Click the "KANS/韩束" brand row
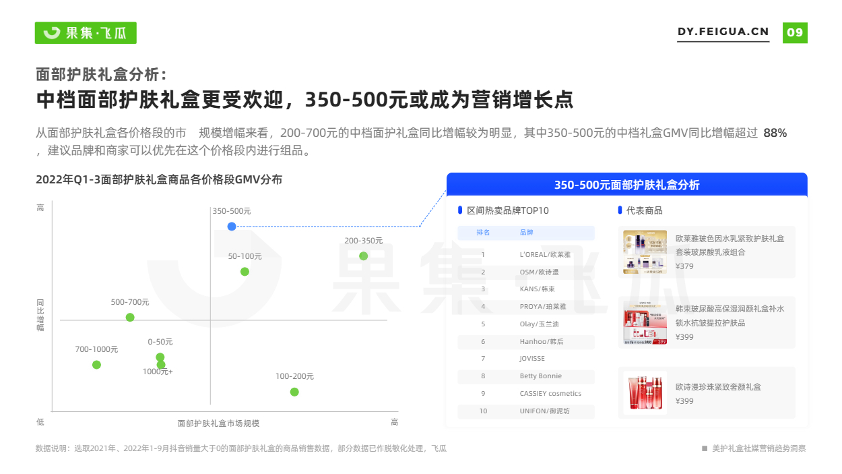842x474 pixels. pos(526,289)
